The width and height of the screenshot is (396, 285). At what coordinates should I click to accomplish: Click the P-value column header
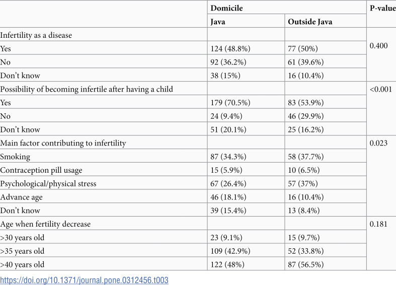[382, 8]
